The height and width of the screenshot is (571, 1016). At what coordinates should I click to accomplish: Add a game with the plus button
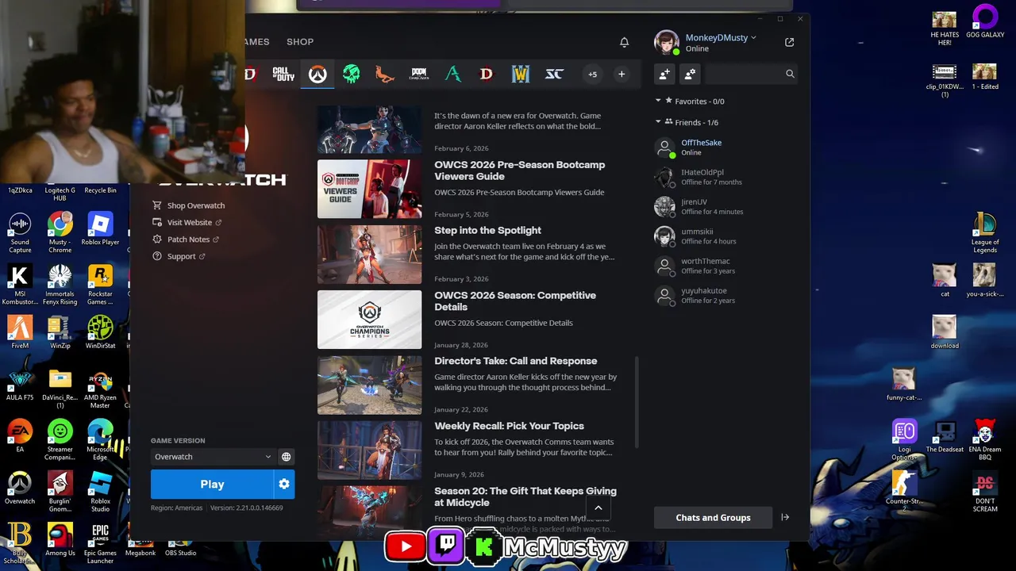622,75
